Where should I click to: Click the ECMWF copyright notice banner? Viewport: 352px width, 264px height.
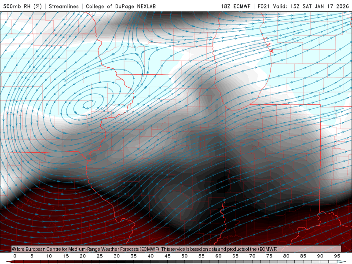(176, 249)
